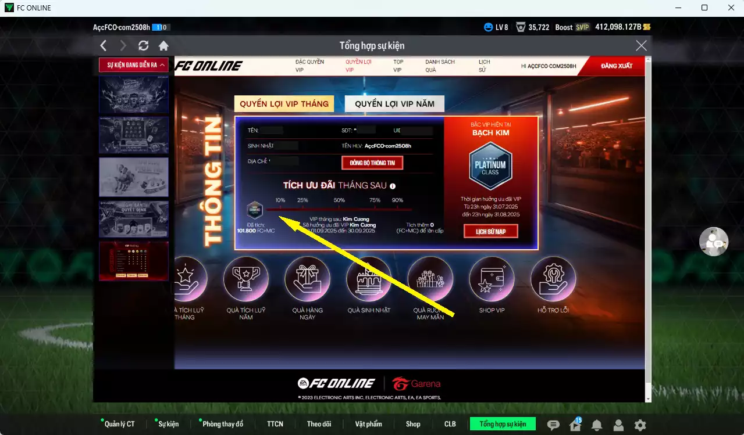Select the third event thumbnail in sidebar
744x435 pixels.
coord(134,177)
